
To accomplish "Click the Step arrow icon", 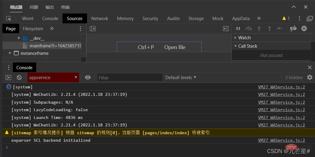I will pyautogui.click(x=280, y=28).
